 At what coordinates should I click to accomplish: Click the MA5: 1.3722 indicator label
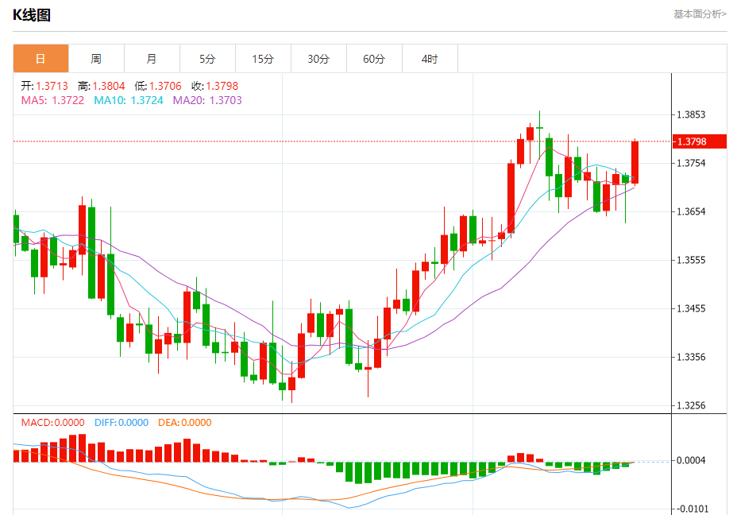pos(52,100)
